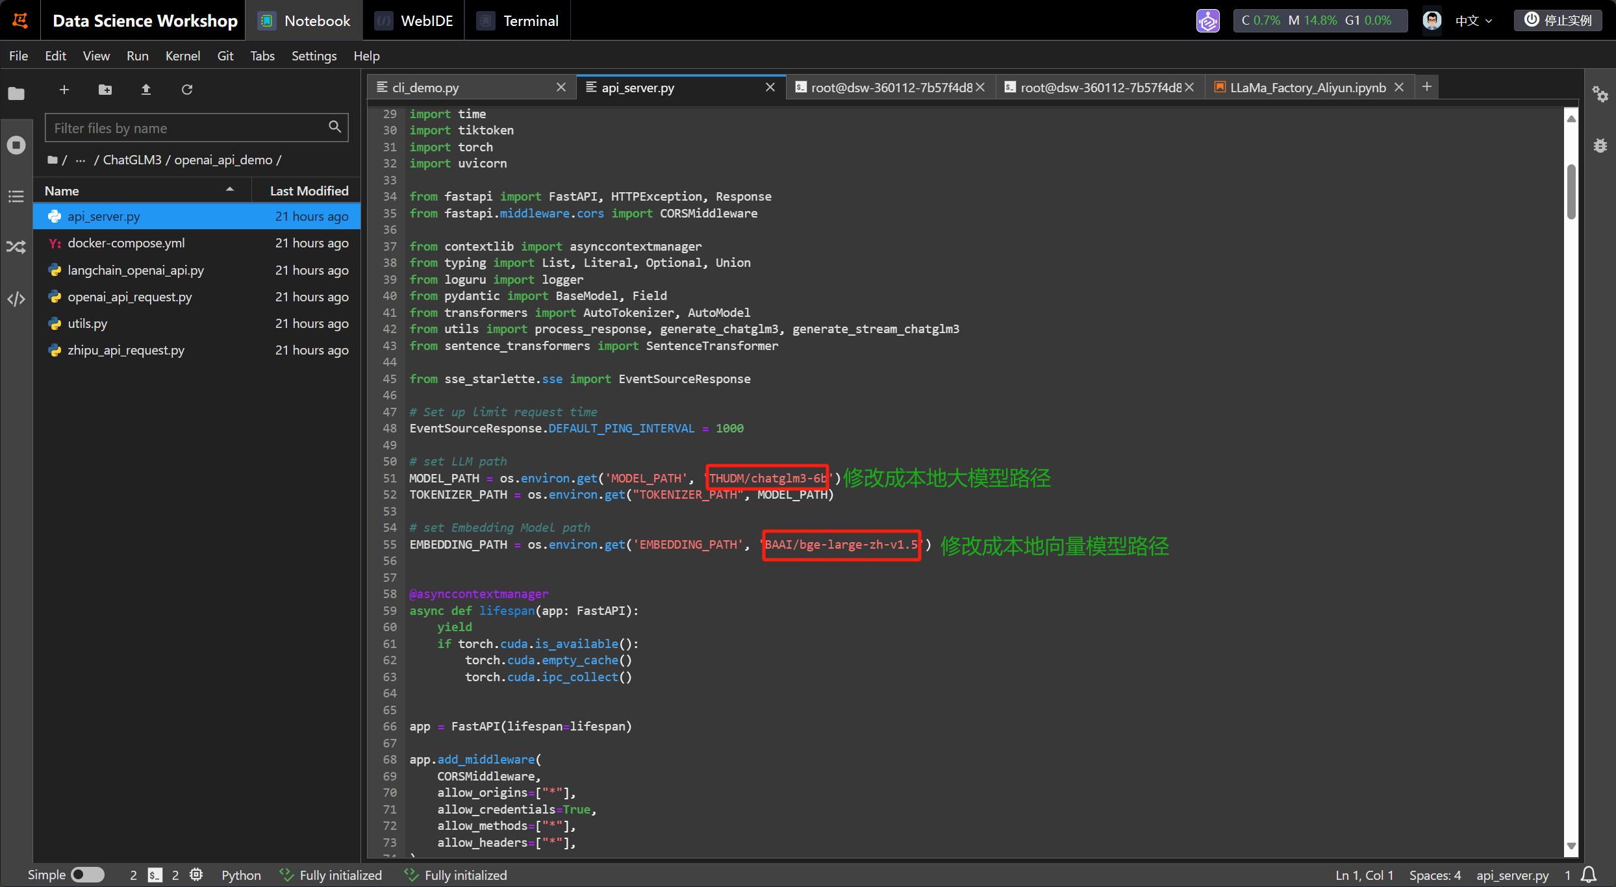This screenshot has height=887, width=1616.
Task: Open the Tabs menu
Action: click(262, 56)
